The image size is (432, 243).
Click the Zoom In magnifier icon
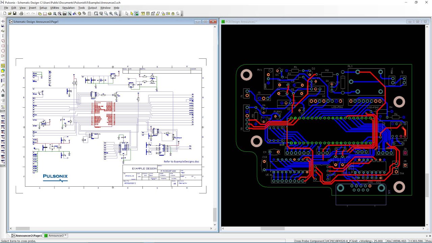point(111,13)
